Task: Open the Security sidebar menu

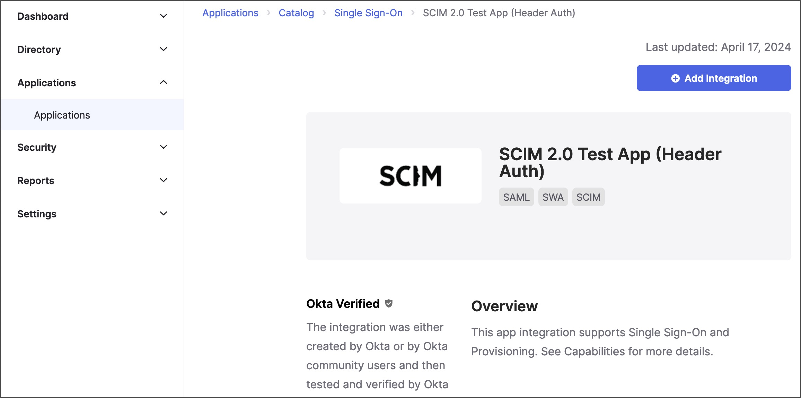Action: pos(37,147)
